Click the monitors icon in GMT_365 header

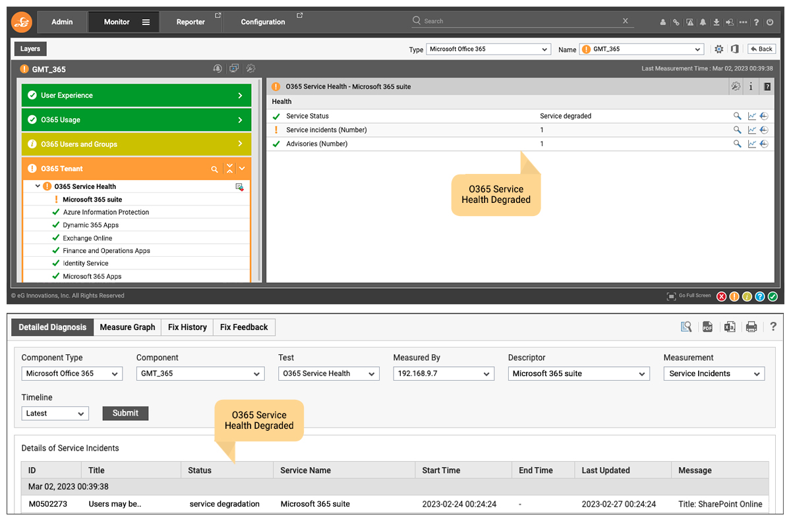(234, 69)
